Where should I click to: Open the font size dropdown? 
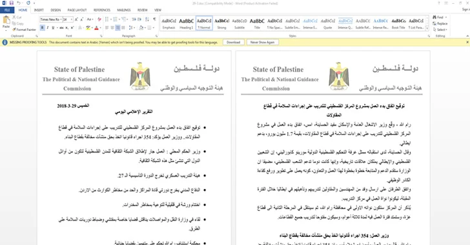pyautogui.click(x=71, y=19)
